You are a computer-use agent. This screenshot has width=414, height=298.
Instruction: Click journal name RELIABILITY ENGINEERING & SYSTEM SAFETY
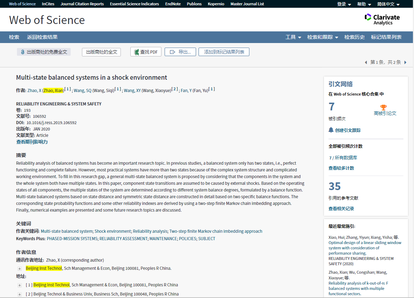tap(59, 104)
